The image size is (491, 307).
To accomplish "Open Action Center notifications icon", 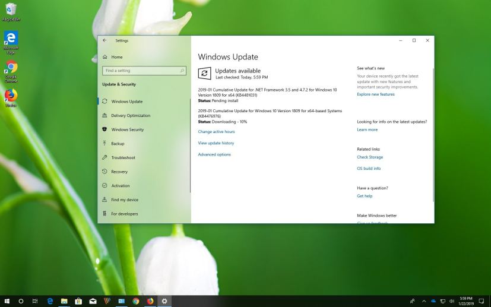I will [x=482, y=301].
